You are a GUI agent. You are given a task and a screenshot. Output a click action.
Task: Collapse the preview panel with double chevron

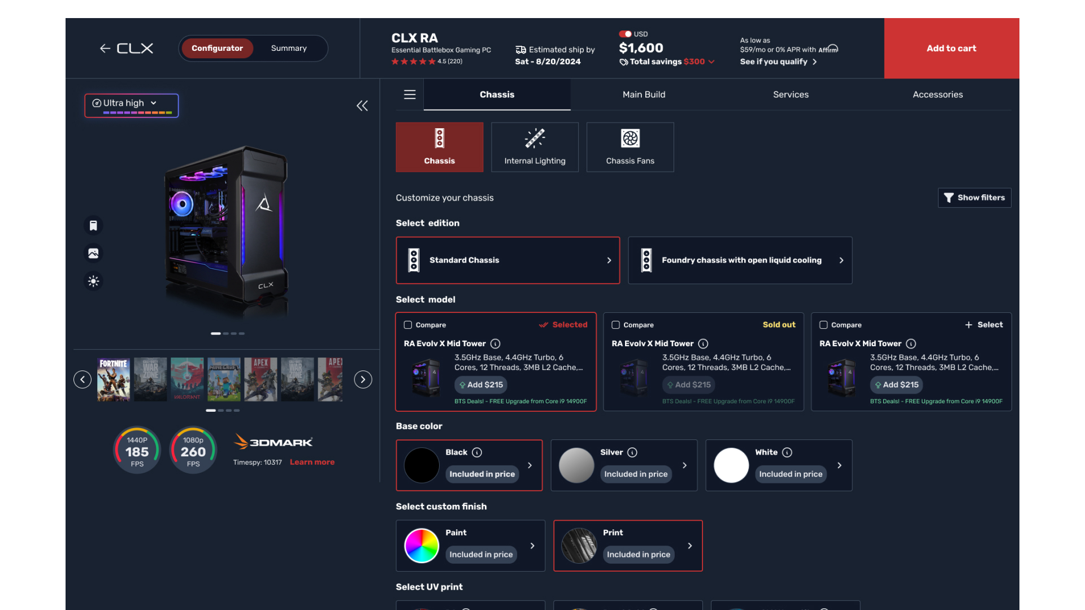[362, 106]
